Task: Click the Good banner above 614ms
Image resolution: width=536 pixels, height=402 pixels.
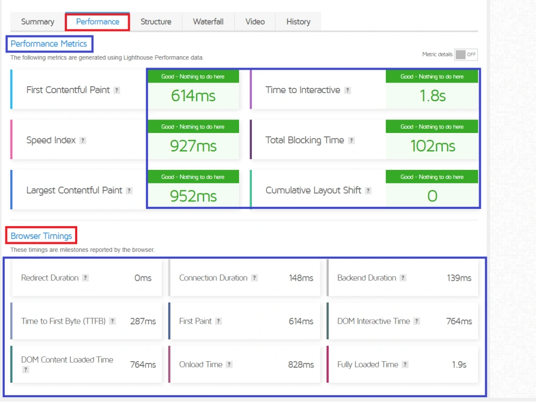Action: point(193,77)
